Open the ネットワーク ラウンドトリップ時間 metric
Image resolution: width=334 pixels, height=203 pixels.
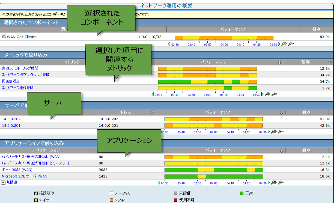coord(26,74)
